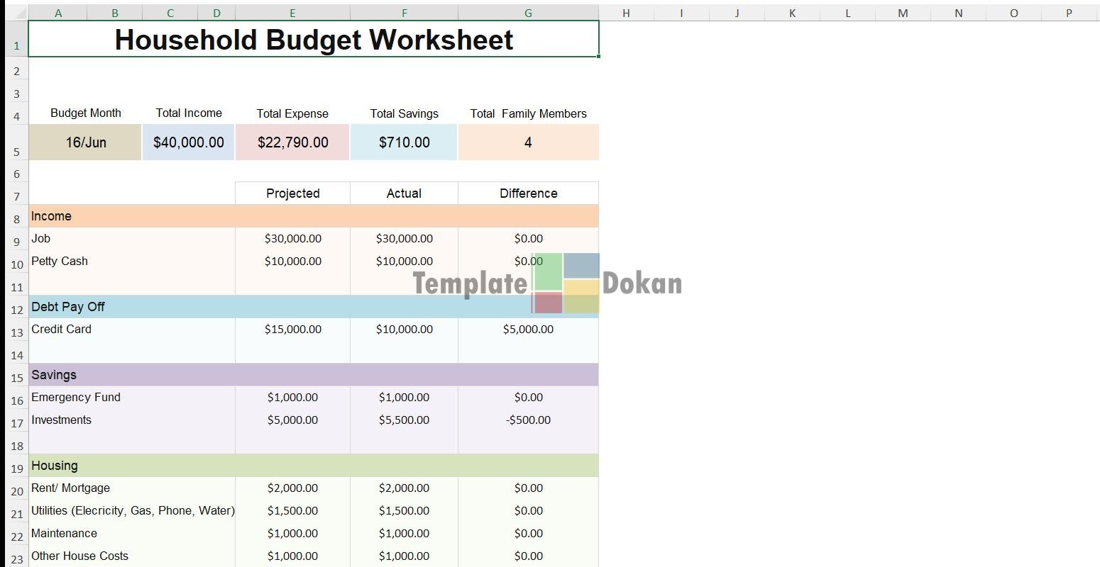The width and height of the screenshot is (1100, 567).
Task: Click the Total Savings $710.00 cell
Action: click(404, 142)
